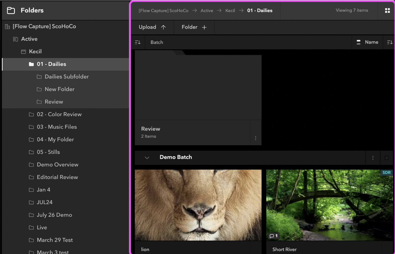Image resolution: width=395 pixels, height=254 pixels.
Task: Click Active in the breadcrumb path
Action: 207,11
